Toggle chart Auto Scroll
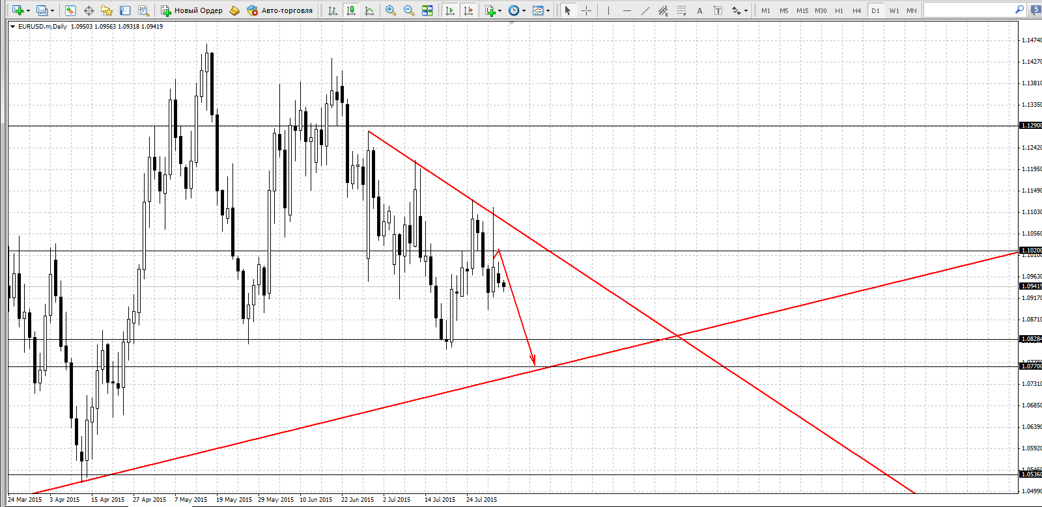The width and height of the screenshot is (1042, 507). click(450, 10)
